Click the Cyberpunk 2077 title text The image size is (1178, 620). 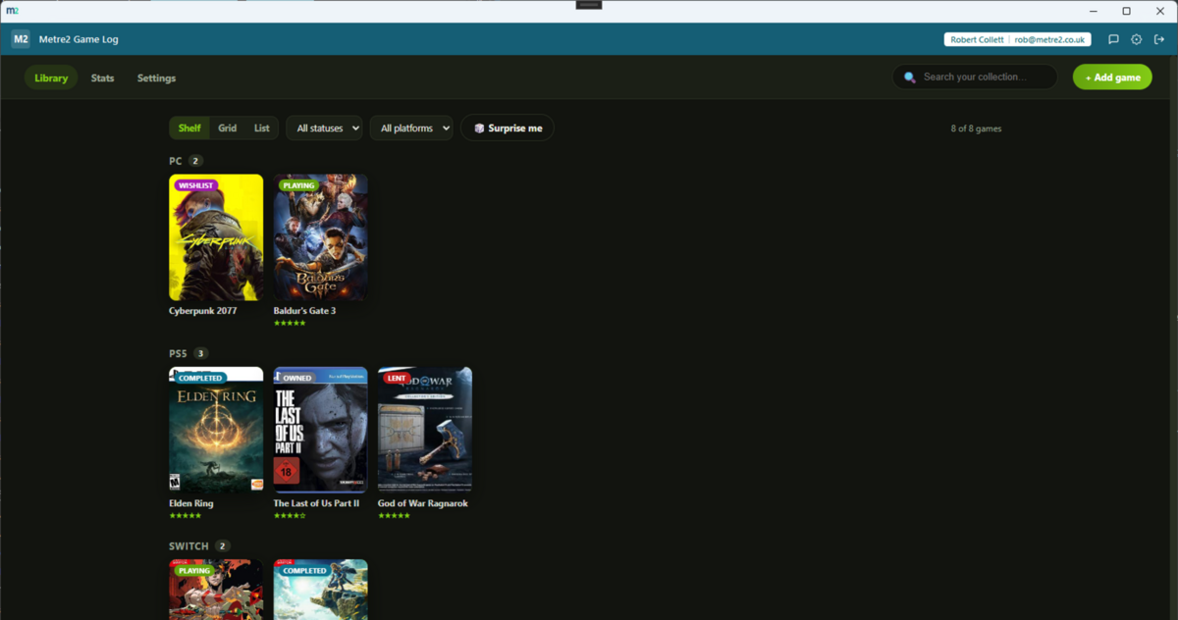tap(203, 311)
